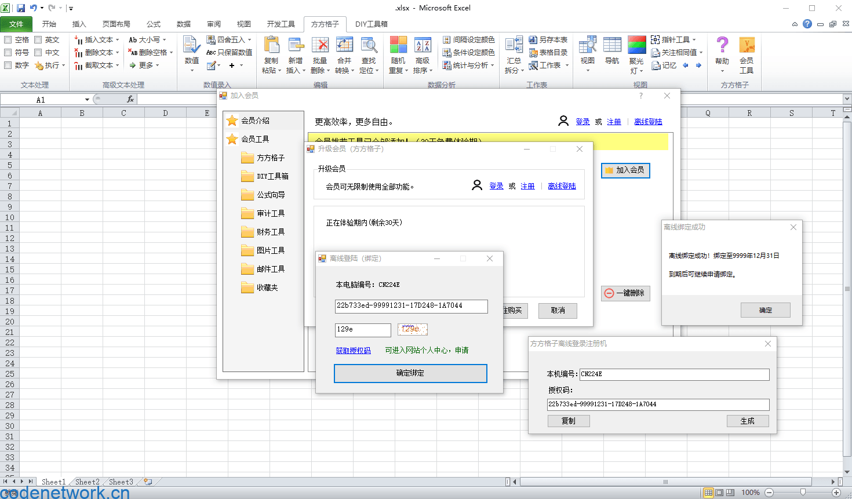
Task: Click the 会员工具 orange icon
Action: 747,45
